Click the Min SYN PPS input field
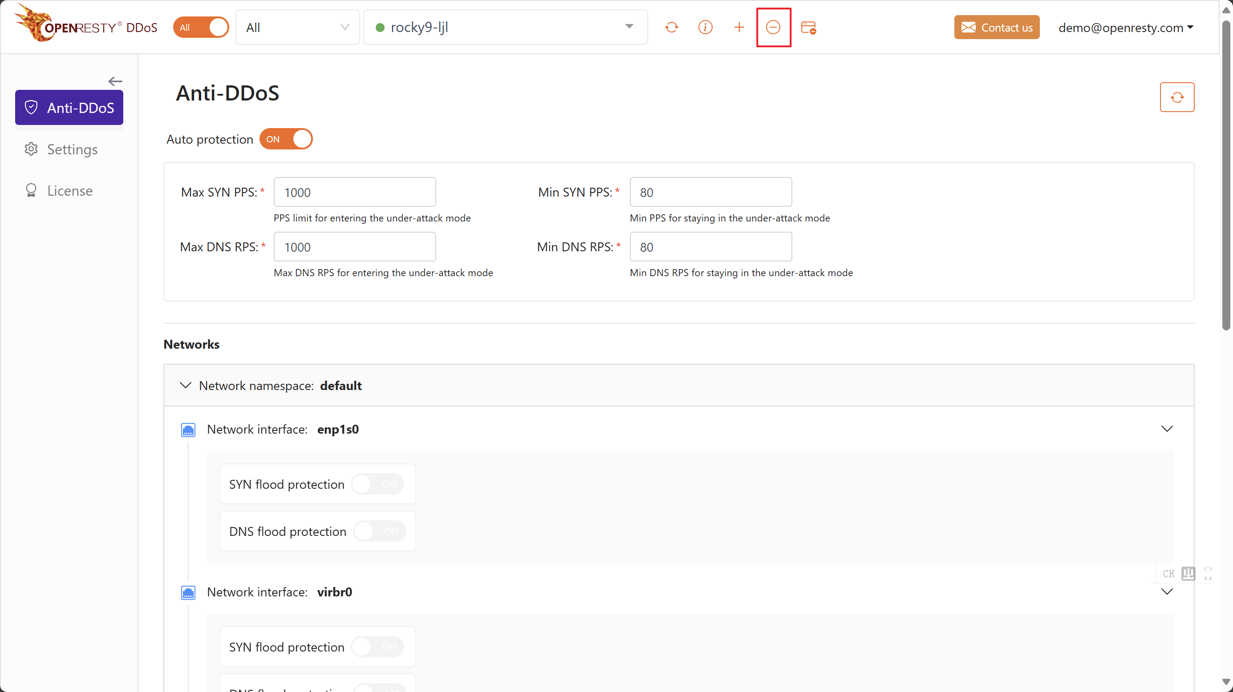 (711, 192)
